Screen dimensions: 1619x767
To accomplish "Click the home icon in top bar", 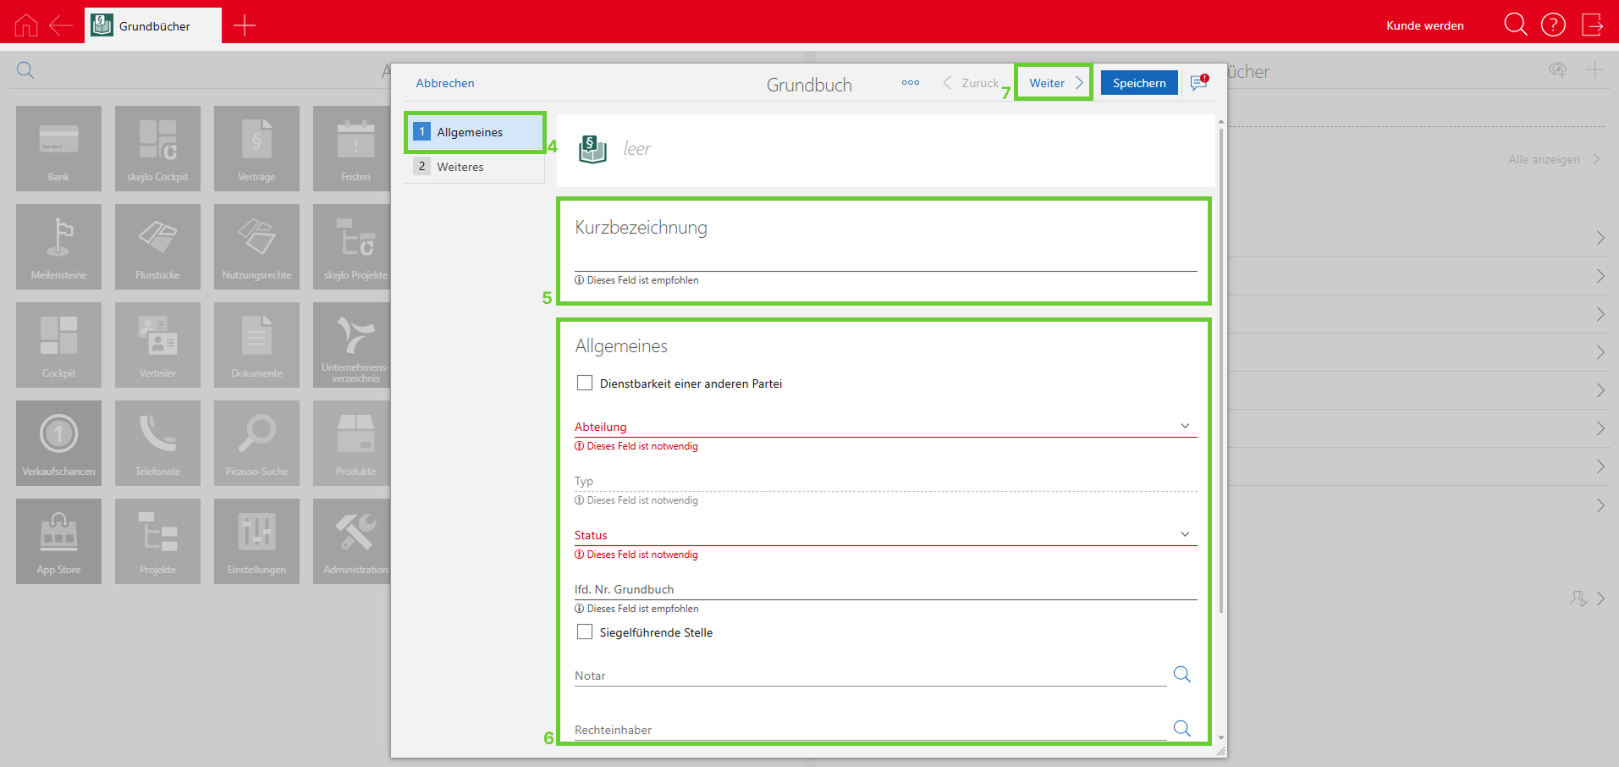I will [26, 25].
